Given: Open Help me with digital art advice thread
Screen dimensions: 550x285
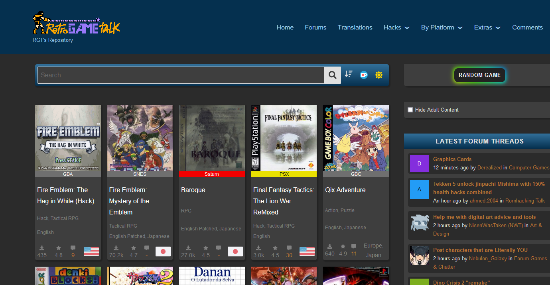Looking at the screenshot, I should tap(485, 217).
